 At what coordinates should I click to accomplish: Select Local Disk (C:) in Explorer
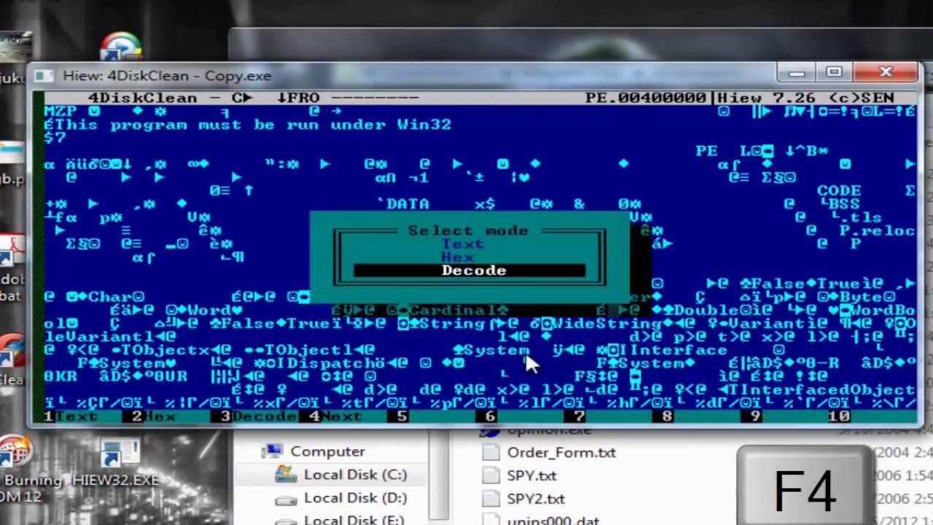click(355, 475)
